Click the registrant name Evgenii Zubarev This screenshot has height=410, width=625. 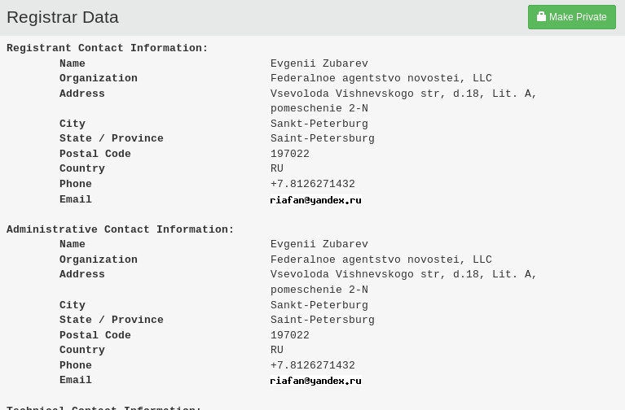click(x=319, y=64)
